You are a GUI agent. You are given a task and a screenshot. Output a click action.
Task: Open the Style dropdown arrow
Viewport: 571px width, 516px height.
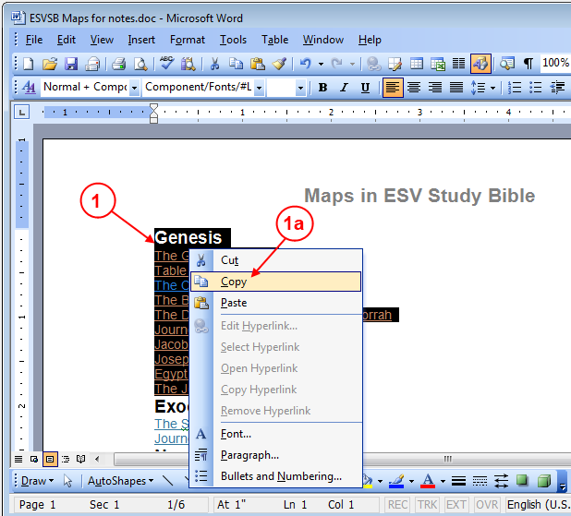[134, 88]
